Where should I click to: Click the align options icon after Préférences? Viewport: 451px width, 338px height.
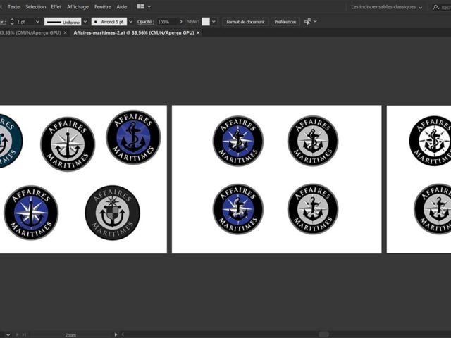(x=307, y=22)
